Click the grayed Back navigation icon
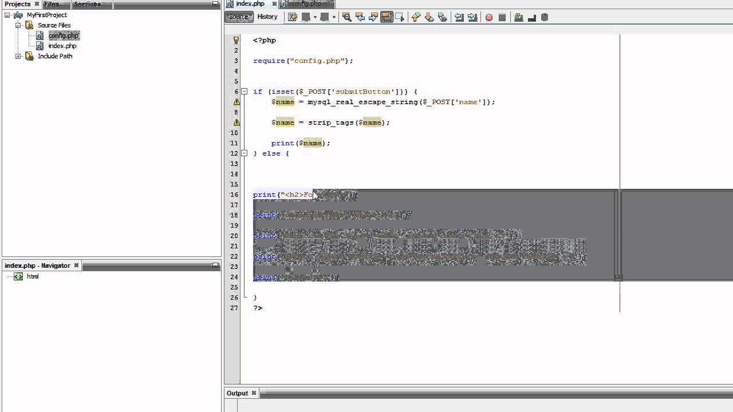The image size is (733, 412). coord(306,17)
